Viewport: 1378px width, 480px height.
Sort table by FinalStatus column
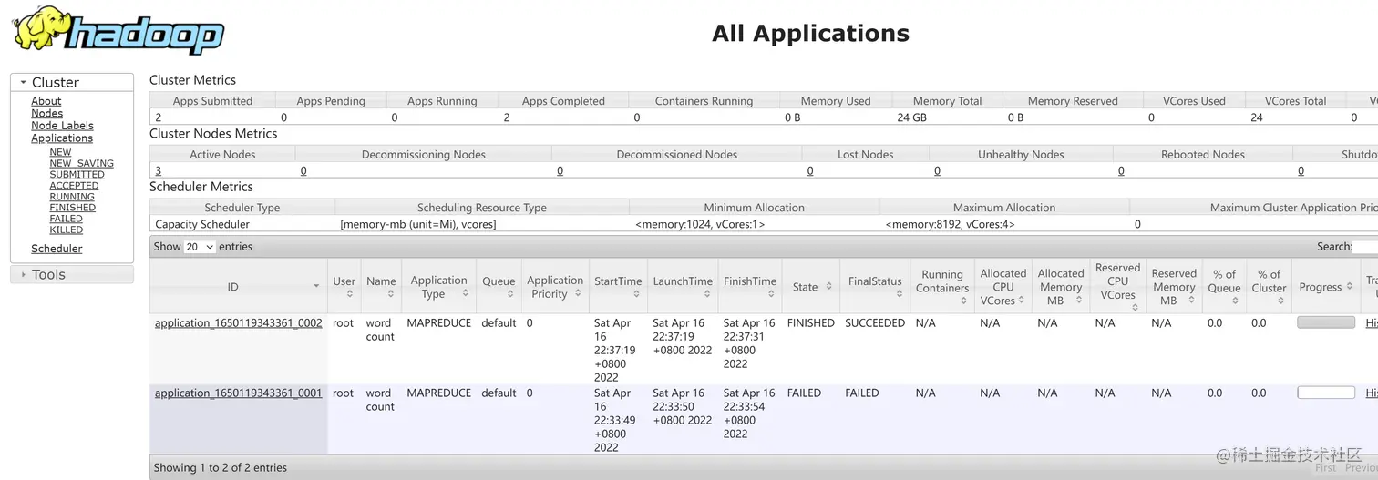[x=875, y=287]
